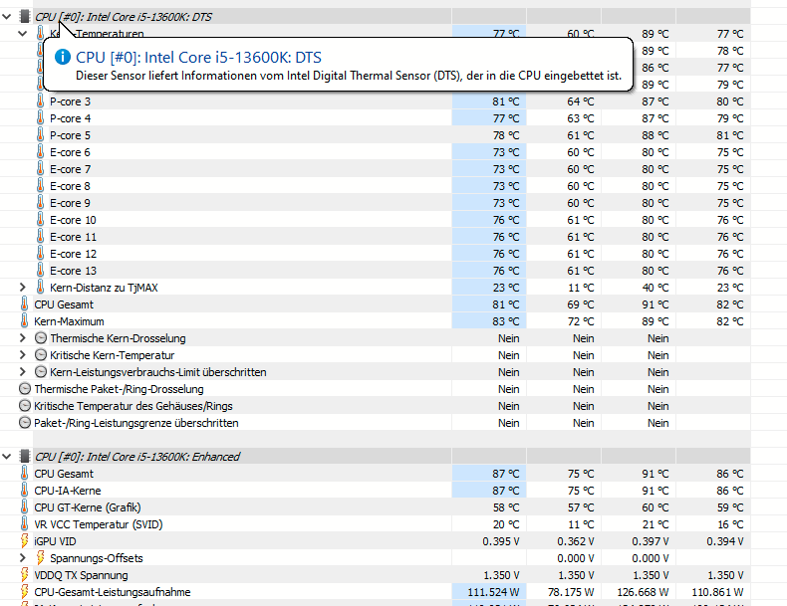Click thermometer icon of Kern-Distanz zu TjMAX
Viewport: 787px width, 606px height.
(x=40, y=288)
